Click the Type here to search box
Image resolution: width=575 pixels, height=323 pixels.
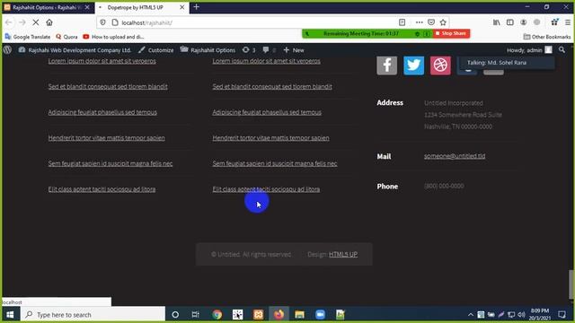point(93,315)
